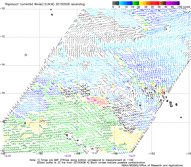Select the blue 10-15 knots legend swatch
This screenshot has height=167, width=191.
tap(129, 3)
